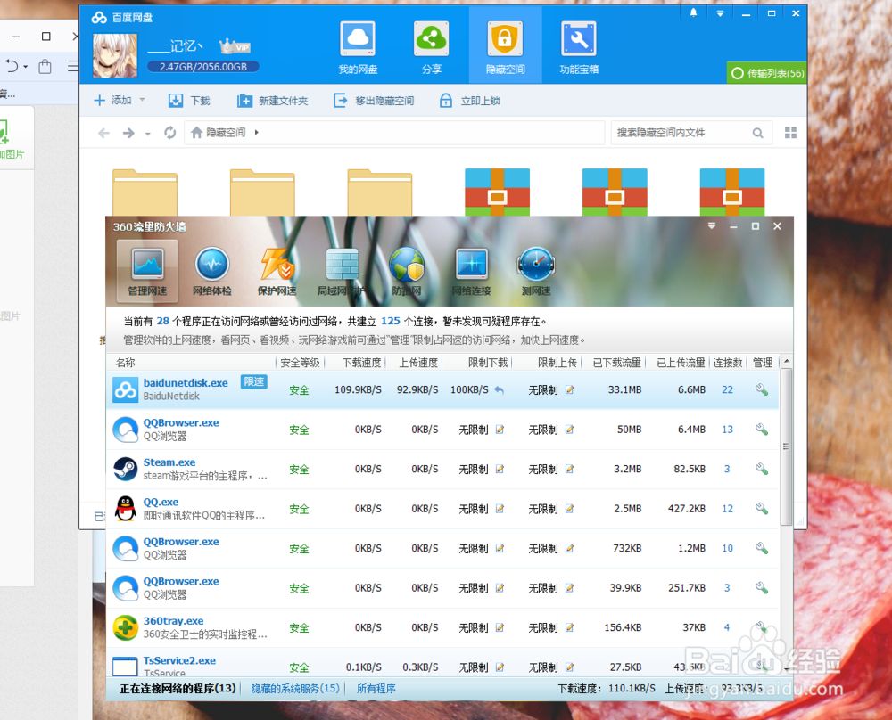The height and width of the screenshot is (720, 892).
Task: Select first folder thumbnail in hidden space
Action: coord(145,192)
